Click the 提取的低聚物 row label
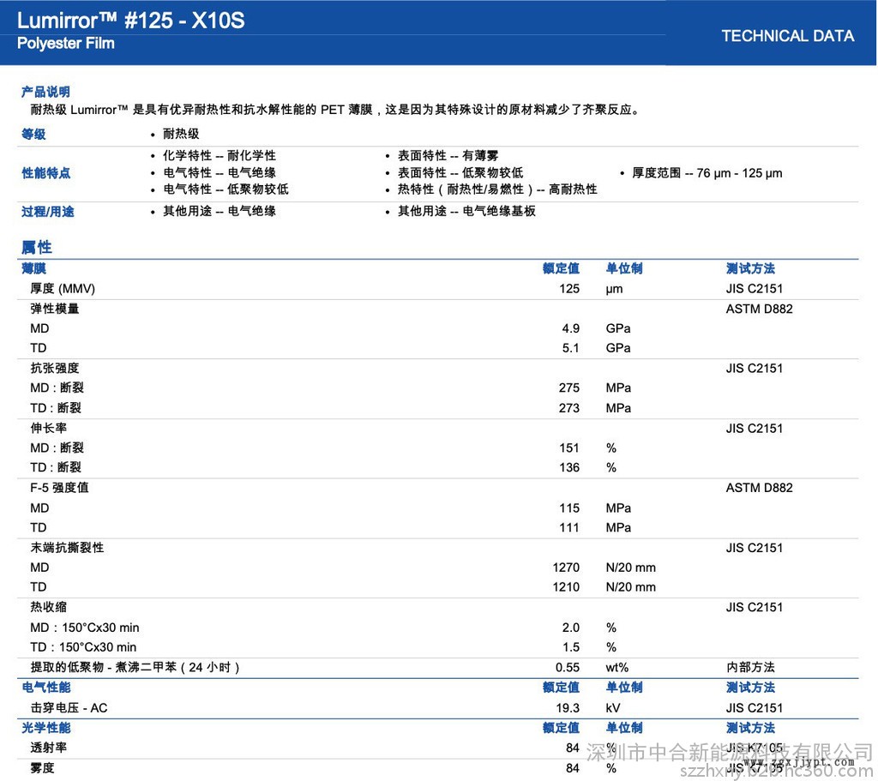The width and height of the screenshot is (878, 781). [x=135, y=667]
